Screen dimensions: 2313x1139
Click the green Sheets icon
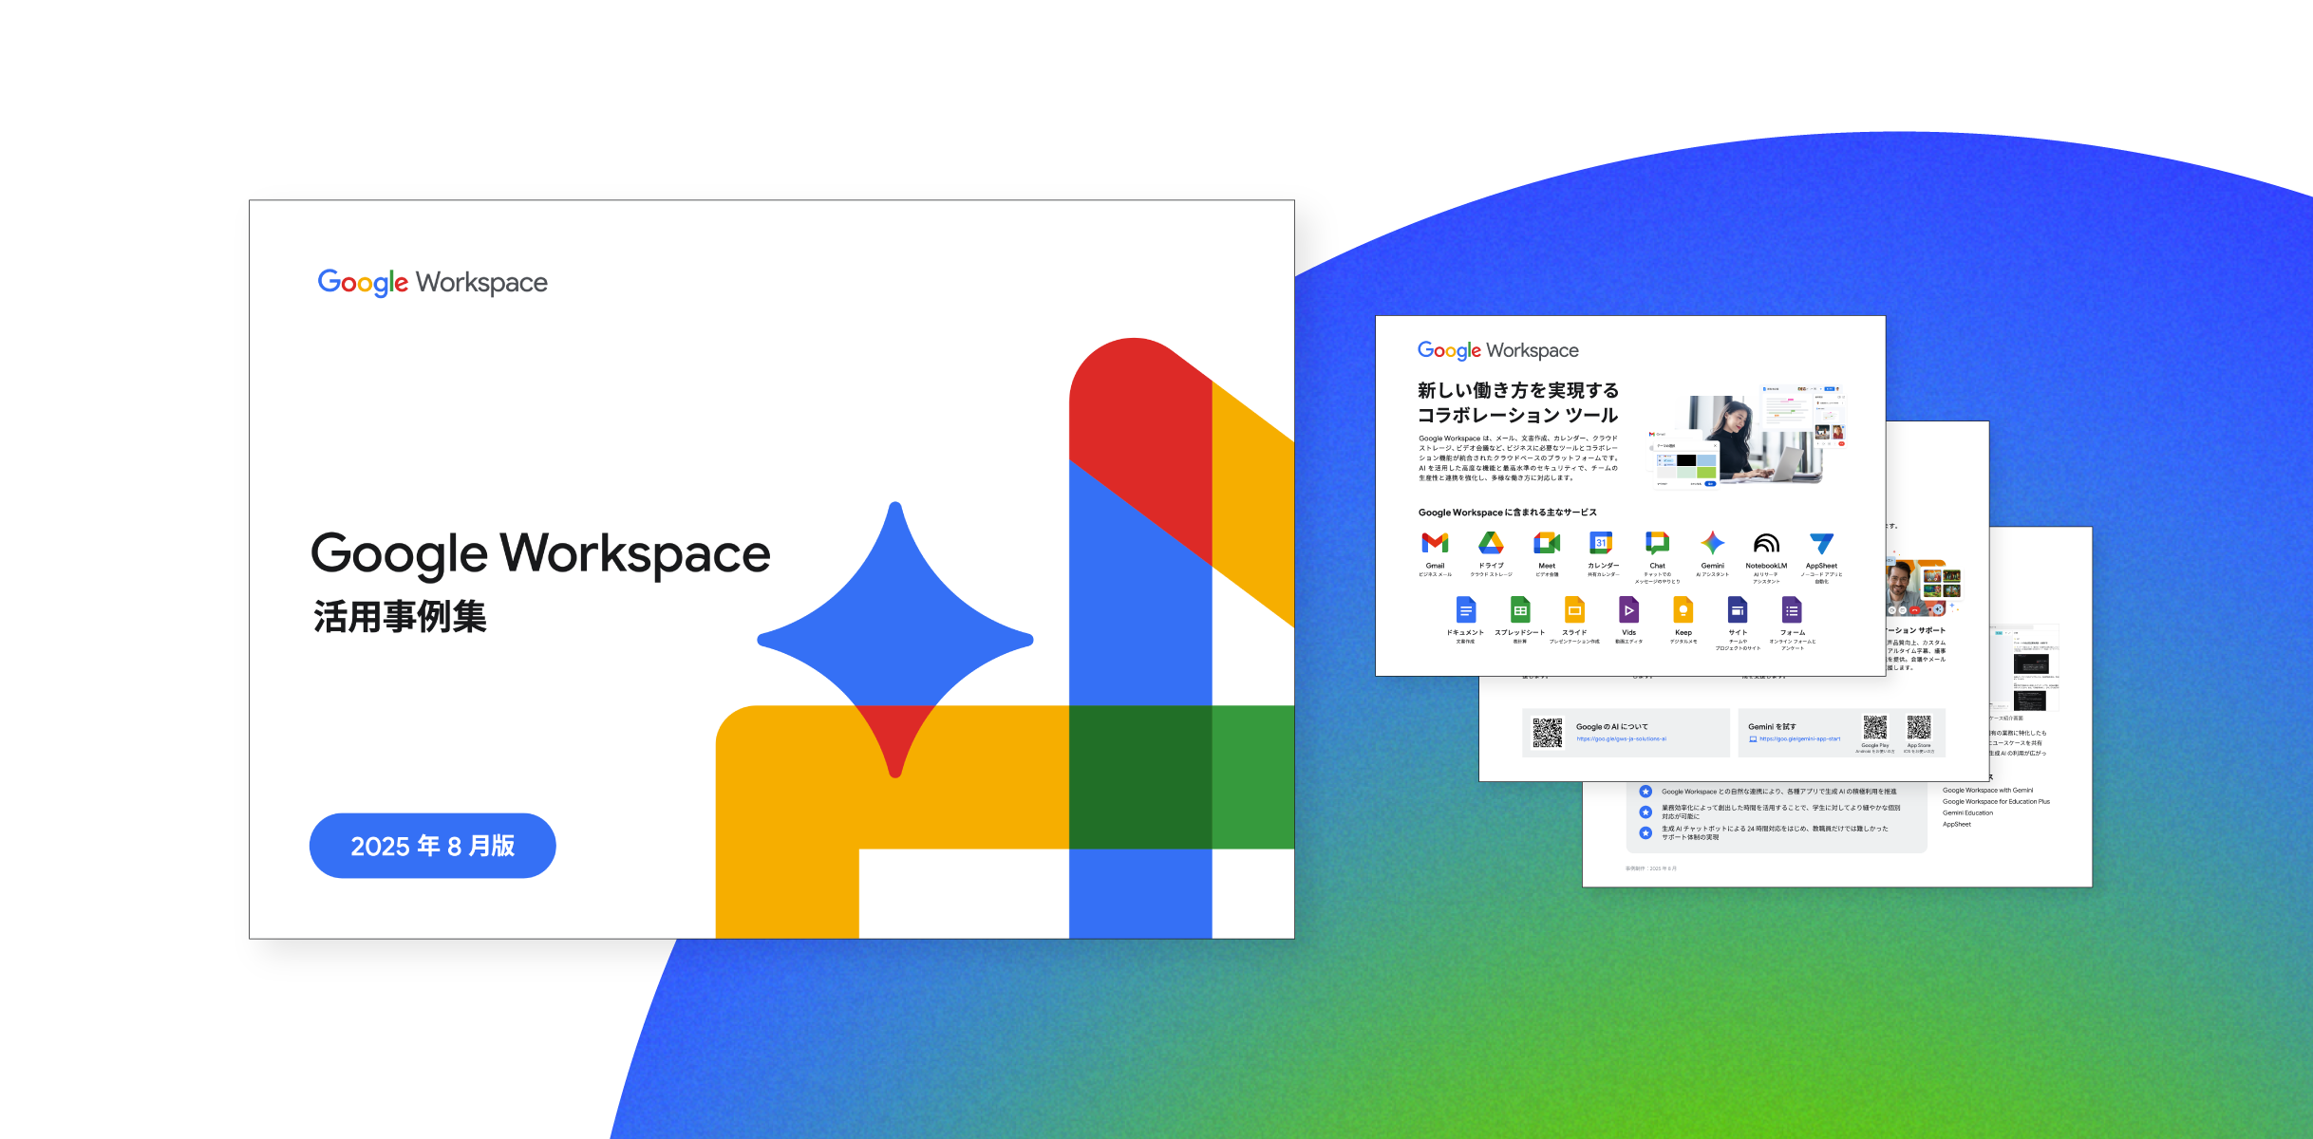pos(1520,609)
